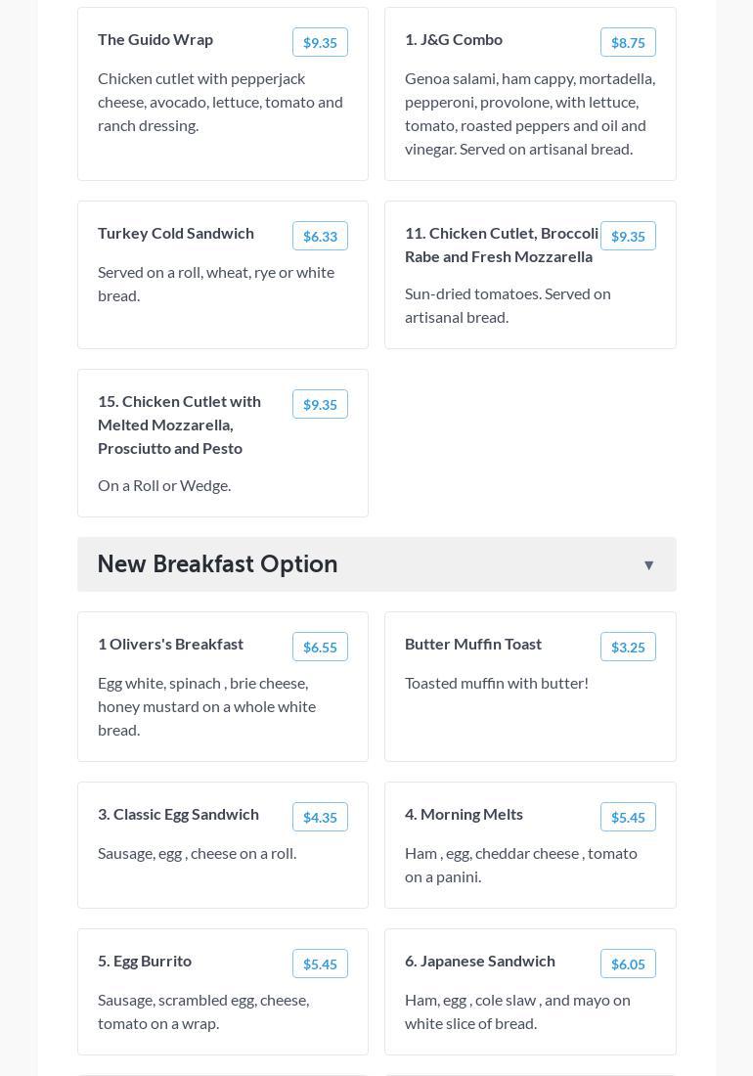Select the 3. Classic Egg Sandwich $4.35 price
The width and height of the screenshot is (753, 1076).
(x=320, y=817)
